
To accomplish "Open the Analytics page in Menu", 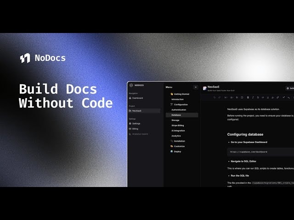I will [176, 136].
